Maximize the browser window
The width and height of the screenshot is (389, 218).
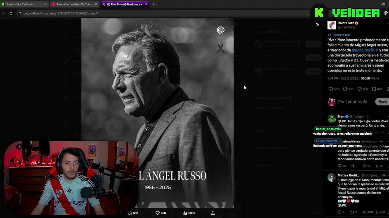tap(383, 4)
